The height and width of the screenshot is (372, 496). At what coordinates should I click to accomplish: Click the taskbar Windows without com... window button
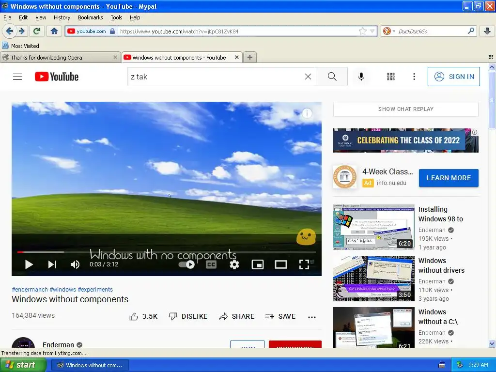90,365
